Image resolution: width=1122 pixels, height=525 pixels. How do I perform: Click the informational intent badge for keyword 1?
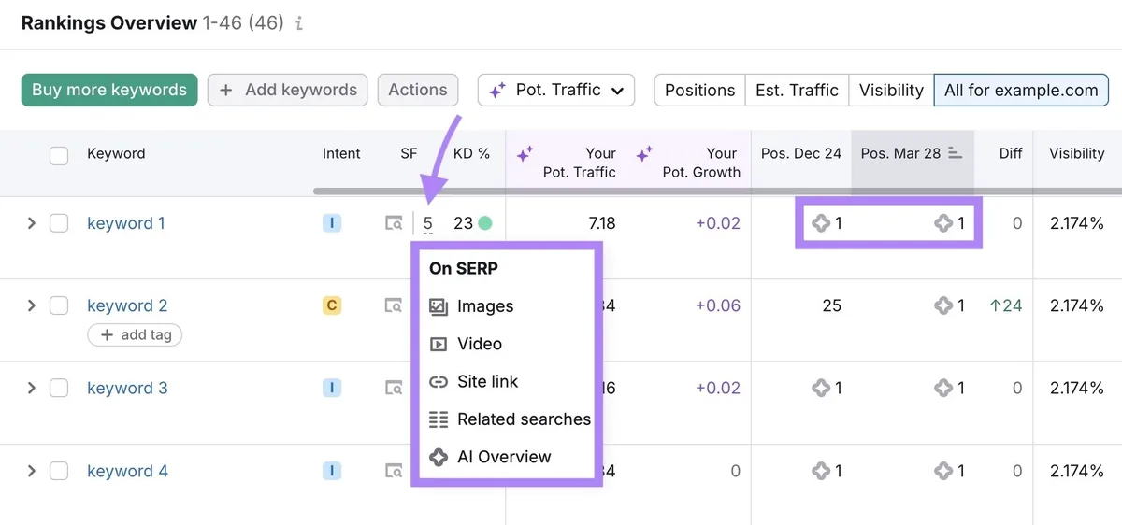click(331, 223)
